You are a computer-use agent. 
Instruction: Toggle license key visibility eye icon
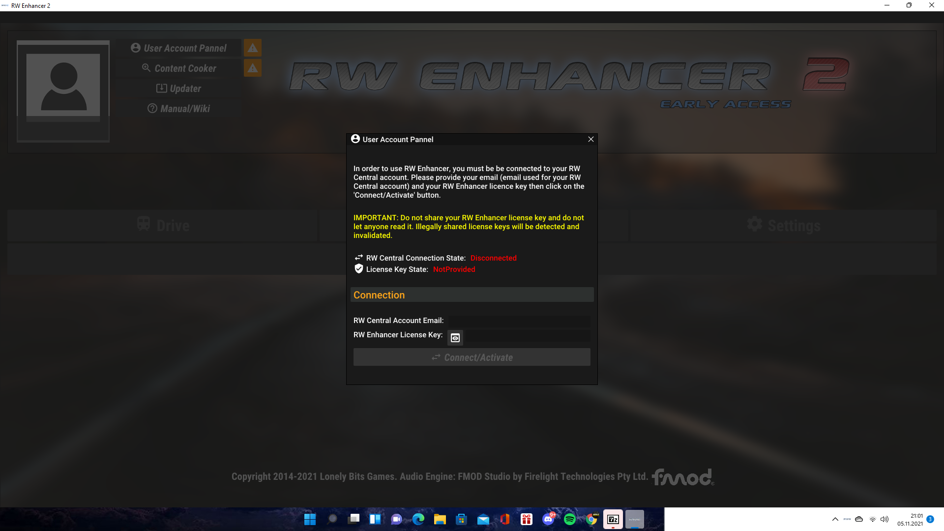pyautogui.click(x=455, y=338)
